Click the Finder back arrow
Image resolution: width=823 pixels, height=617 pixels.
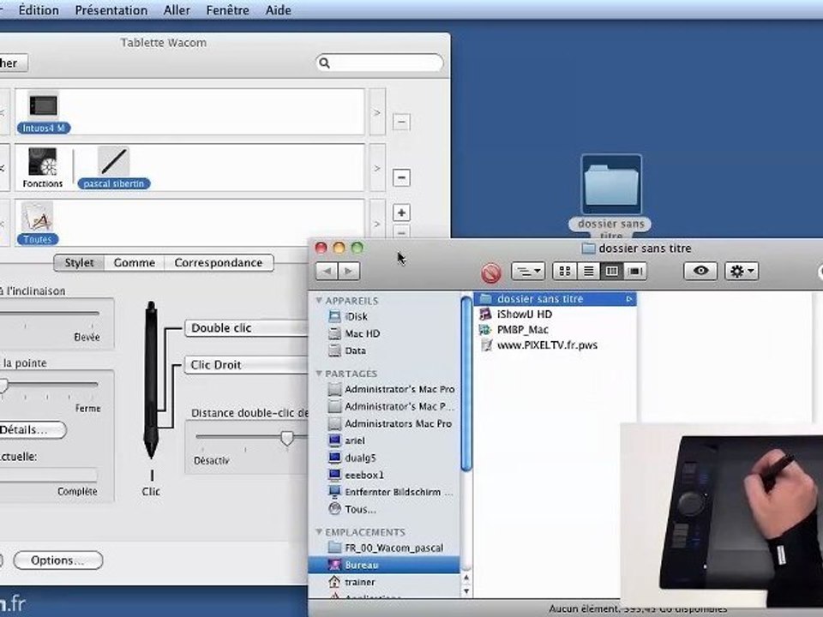point(327,271)
